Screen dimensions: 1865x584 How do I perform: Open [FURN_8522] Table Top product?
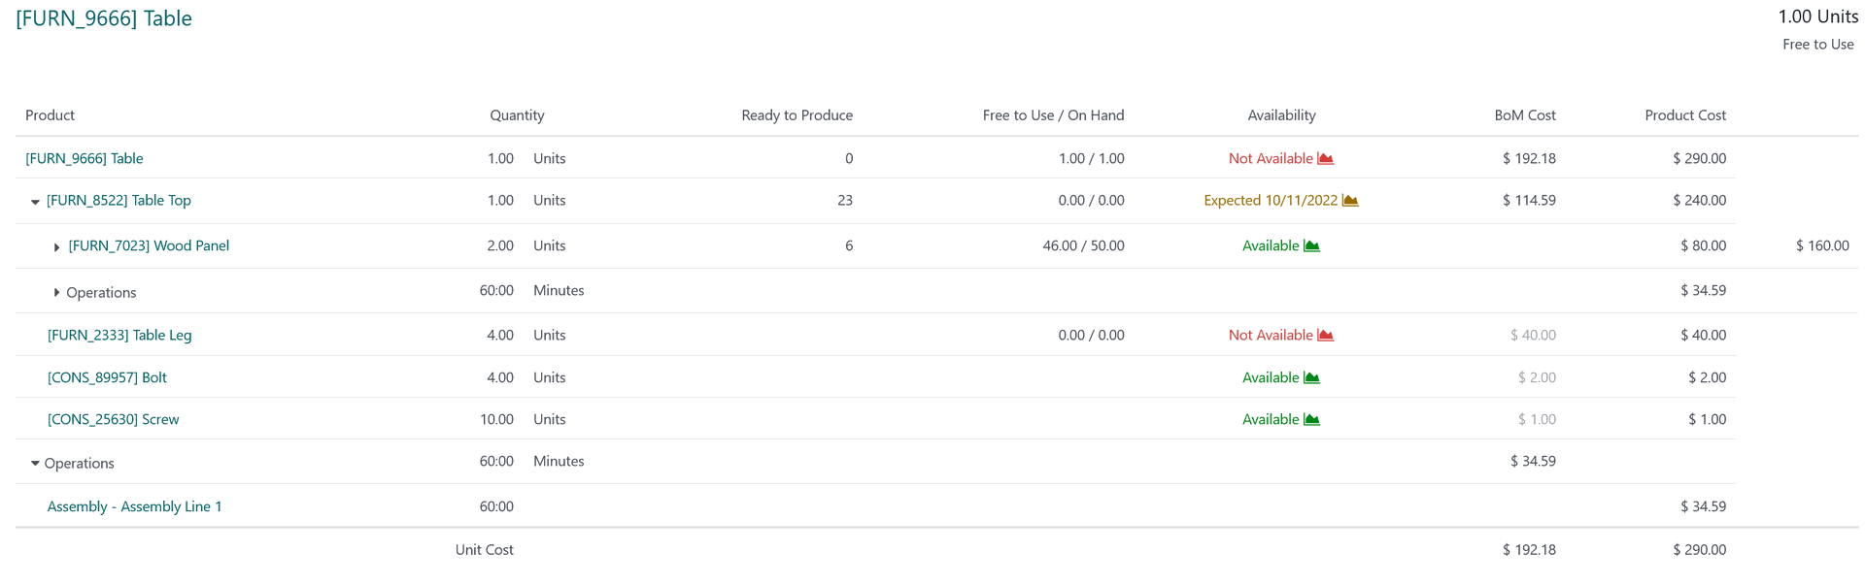(x=119, y=201)
